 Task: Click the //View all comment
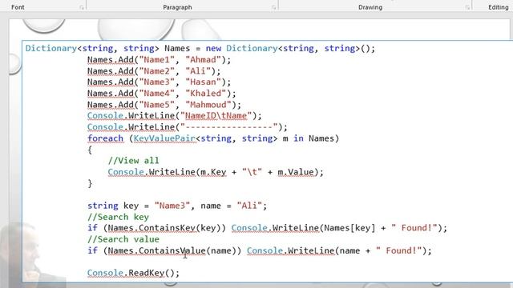click(x=133, y=161)
